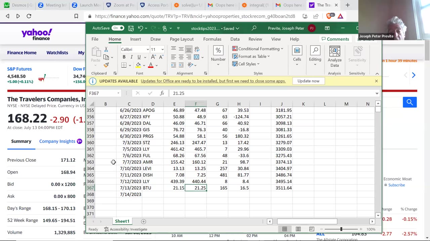Open the Conditional Formatting dropdown
Viewport: 430px width, 241px height.
pos(258,49)
